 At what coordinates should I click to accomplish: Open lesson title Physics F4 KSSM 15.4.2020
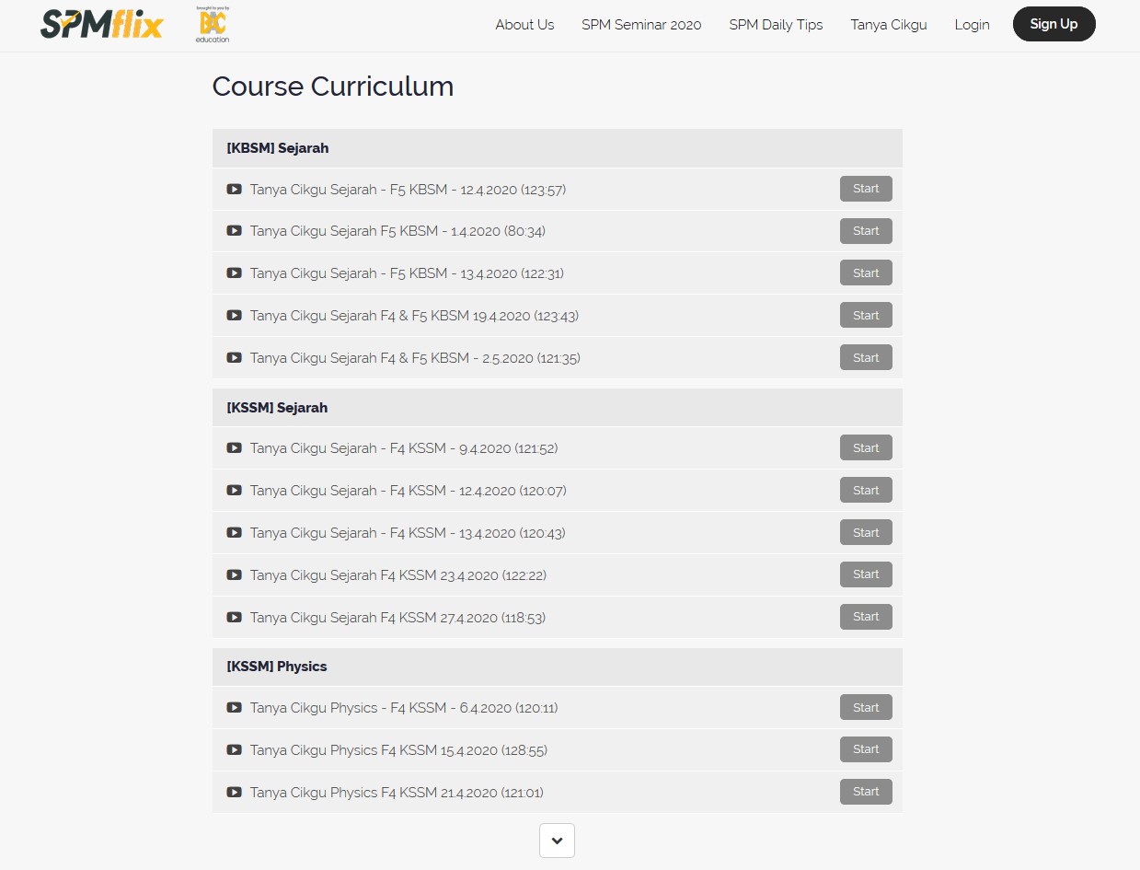(398, 750)
